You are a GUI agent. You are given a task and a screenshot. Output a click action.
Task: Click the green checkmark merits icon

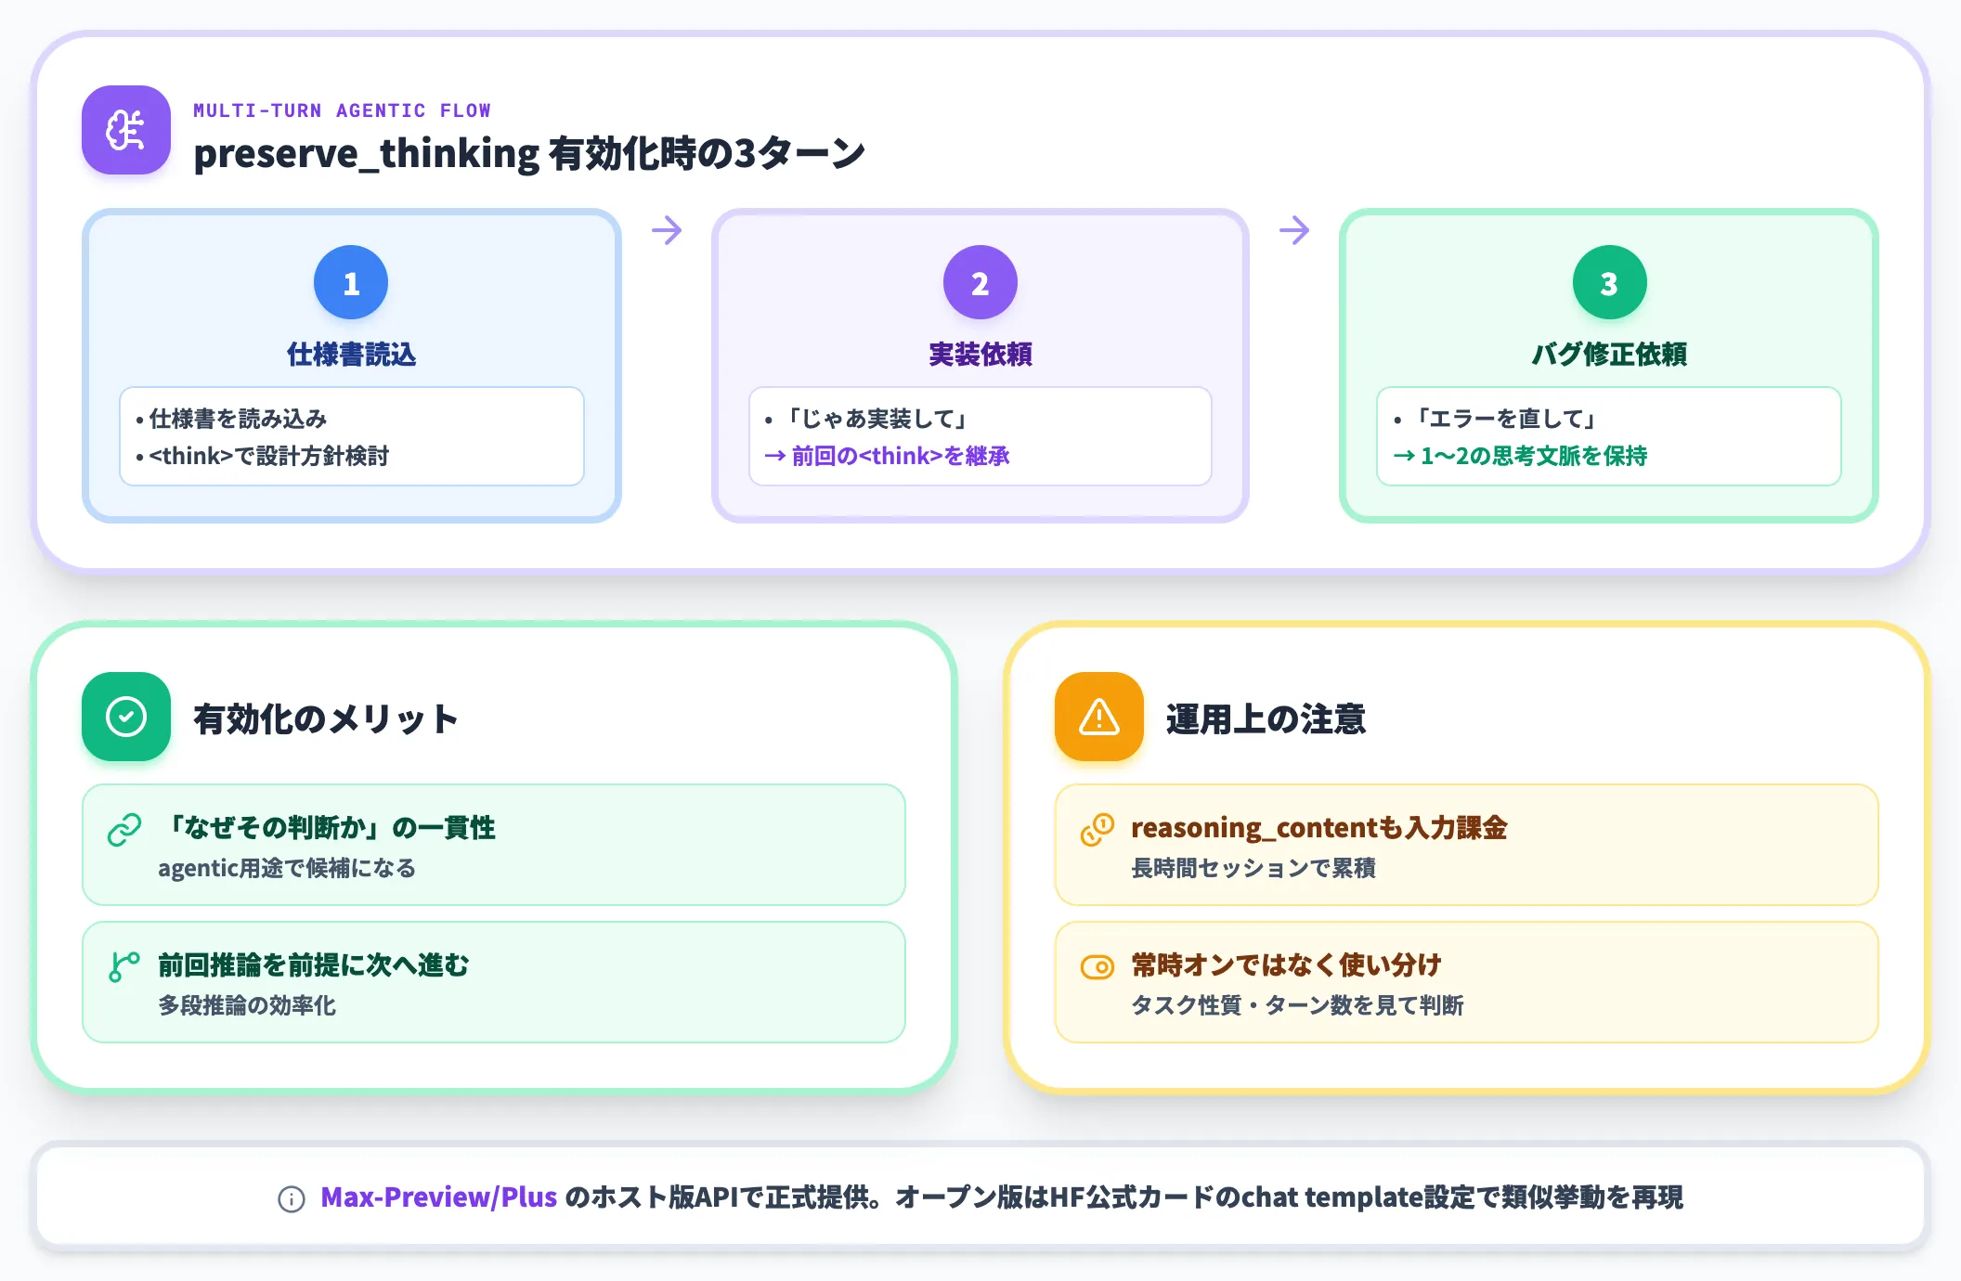126,717
